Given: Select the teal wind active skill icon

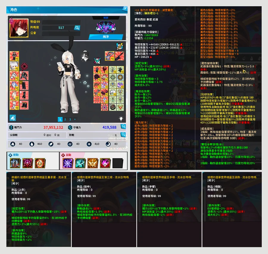Looking at the screenshot, I should click(x=80, y=163).
